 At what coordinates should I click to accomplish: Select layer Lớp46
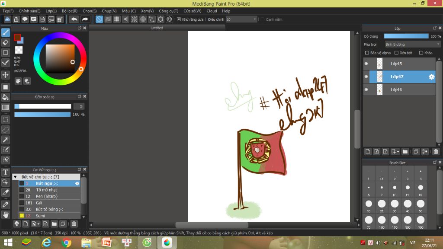[399, 90]
